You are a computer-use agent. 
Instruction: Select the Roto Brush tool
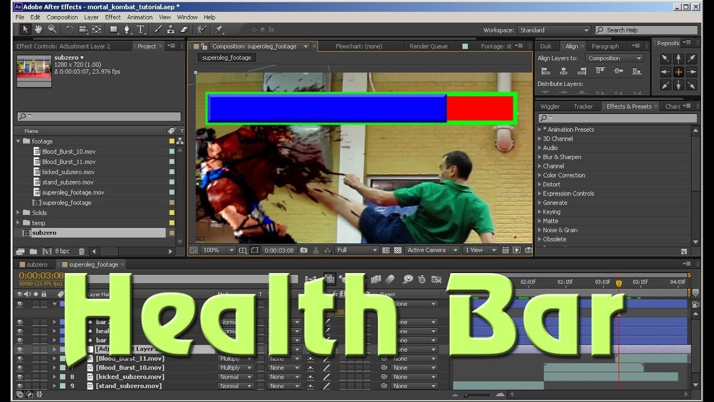(202, 30)
